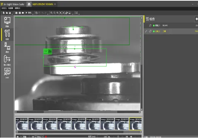Toggle green status dot of the first inspection tool
Image resolution: width=198 pixels, height=138 pixels.
tap(154, 26)
